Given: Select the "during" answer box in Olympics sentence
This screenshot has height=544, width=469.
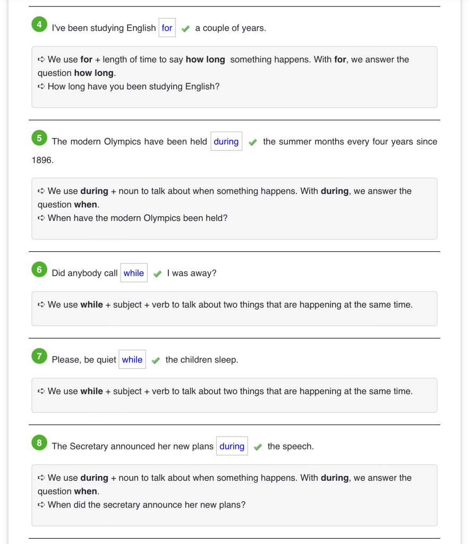Looking at the screenshot, I should (x=226, y=142).
